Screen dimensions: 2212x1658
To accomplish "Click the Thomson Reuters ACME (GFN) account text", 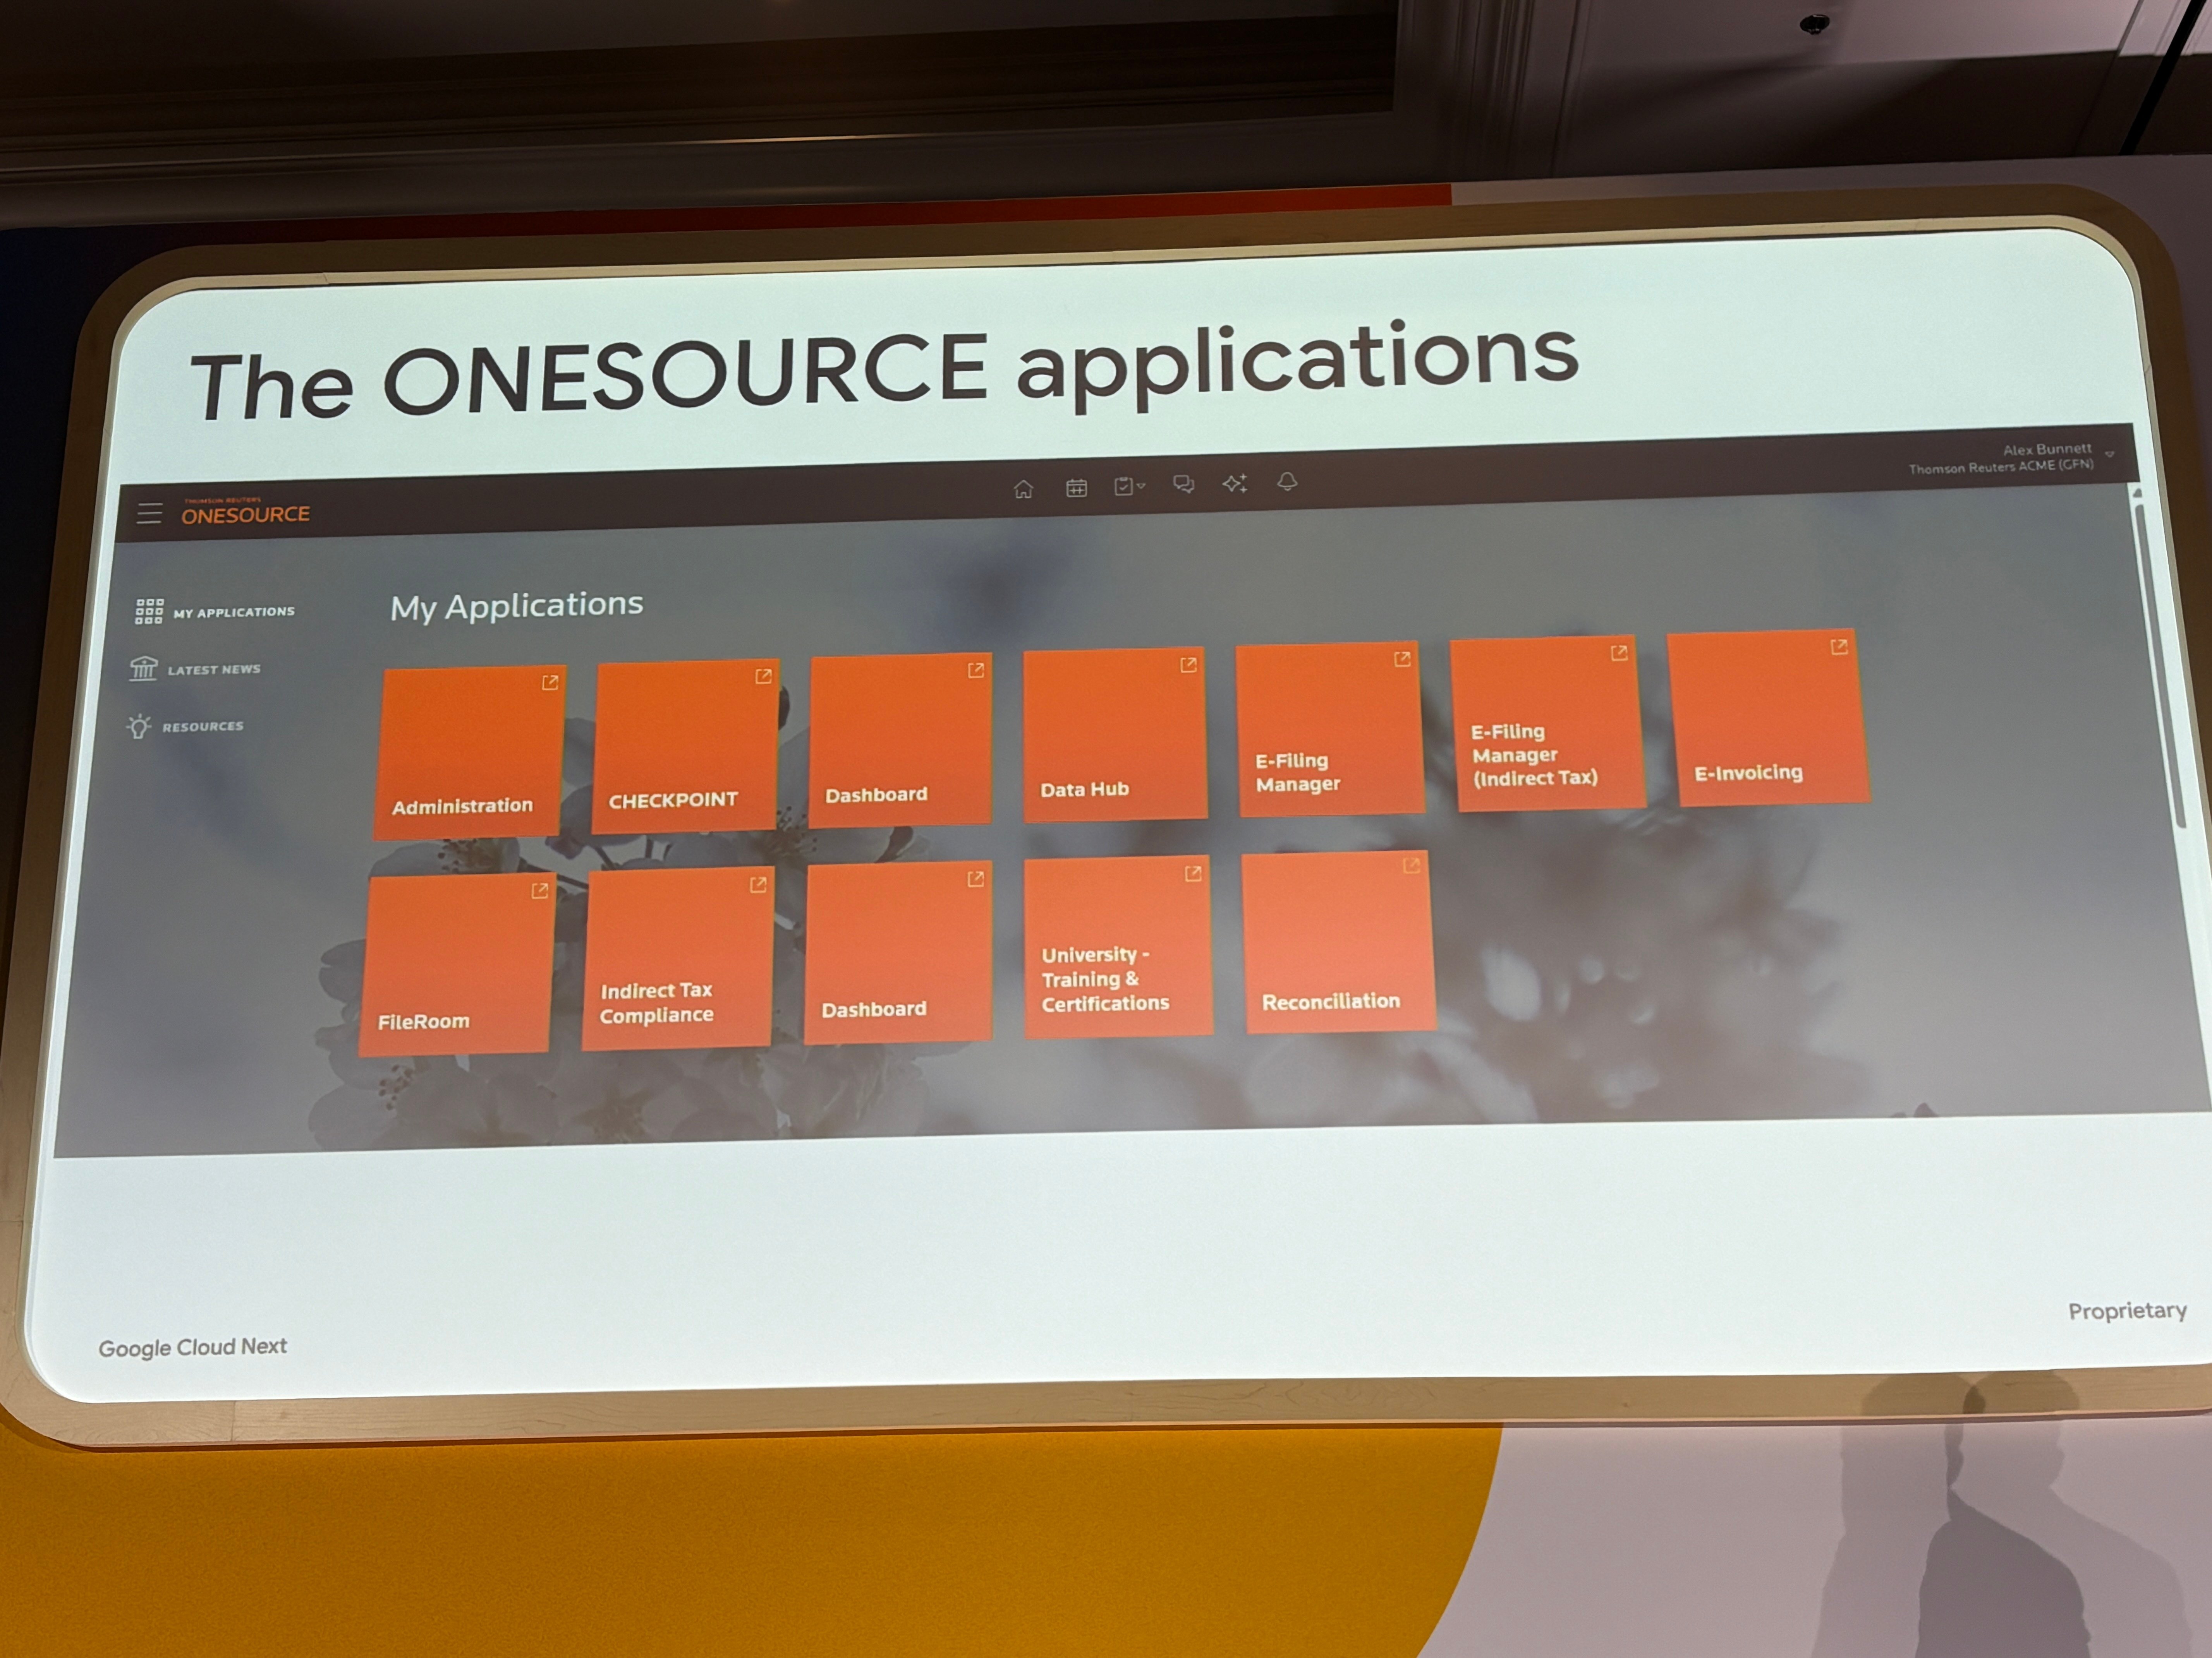I will 2001,467.
